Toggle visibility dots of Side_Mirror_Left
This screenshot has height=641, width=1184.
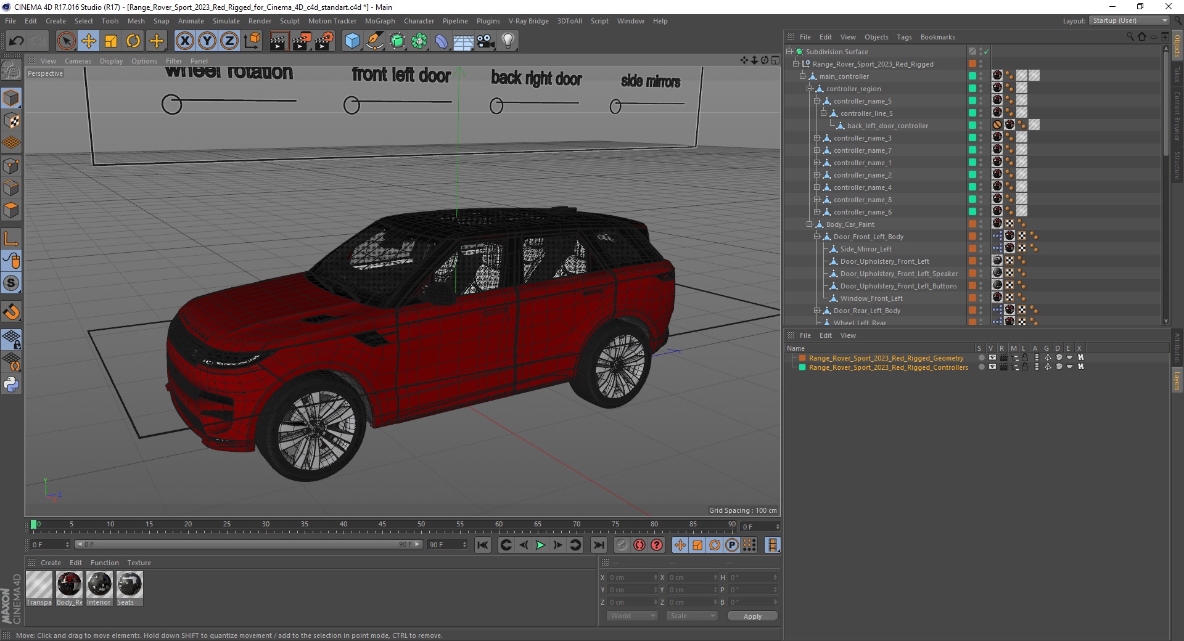981,249
